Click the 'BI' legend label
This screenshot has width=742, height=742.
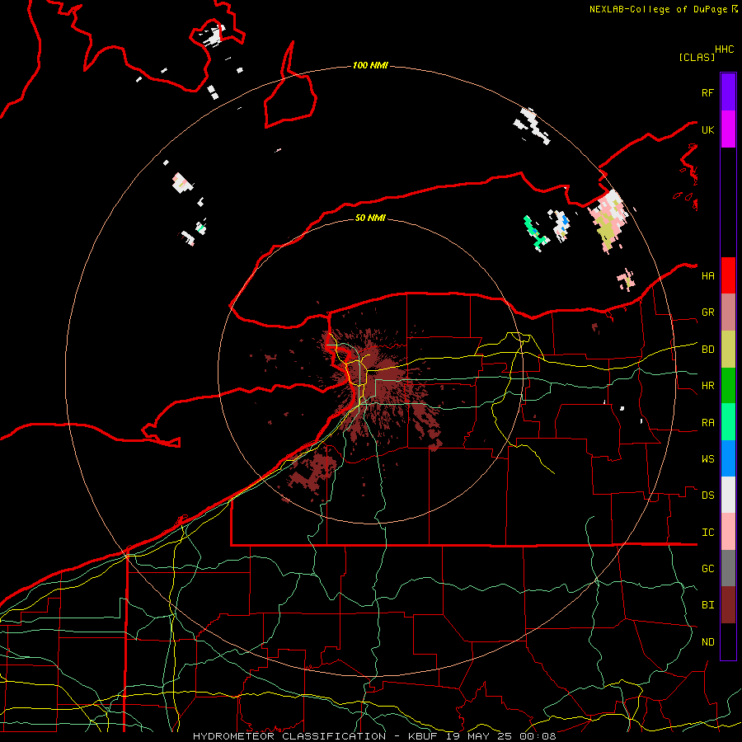707,605
